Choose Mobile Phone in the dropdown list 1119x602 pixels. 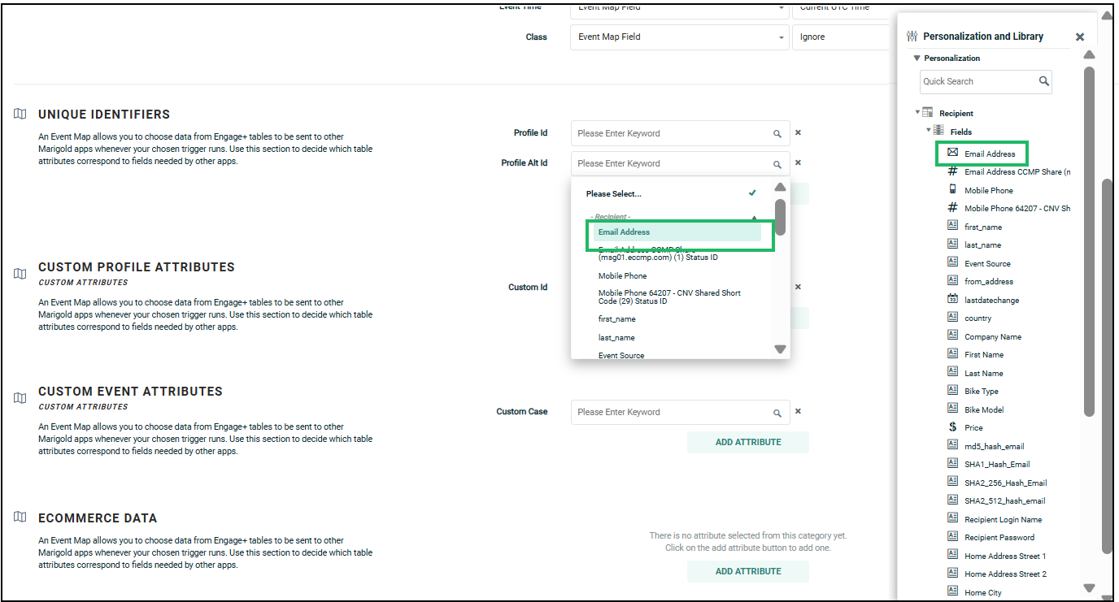tap(623, 276)
